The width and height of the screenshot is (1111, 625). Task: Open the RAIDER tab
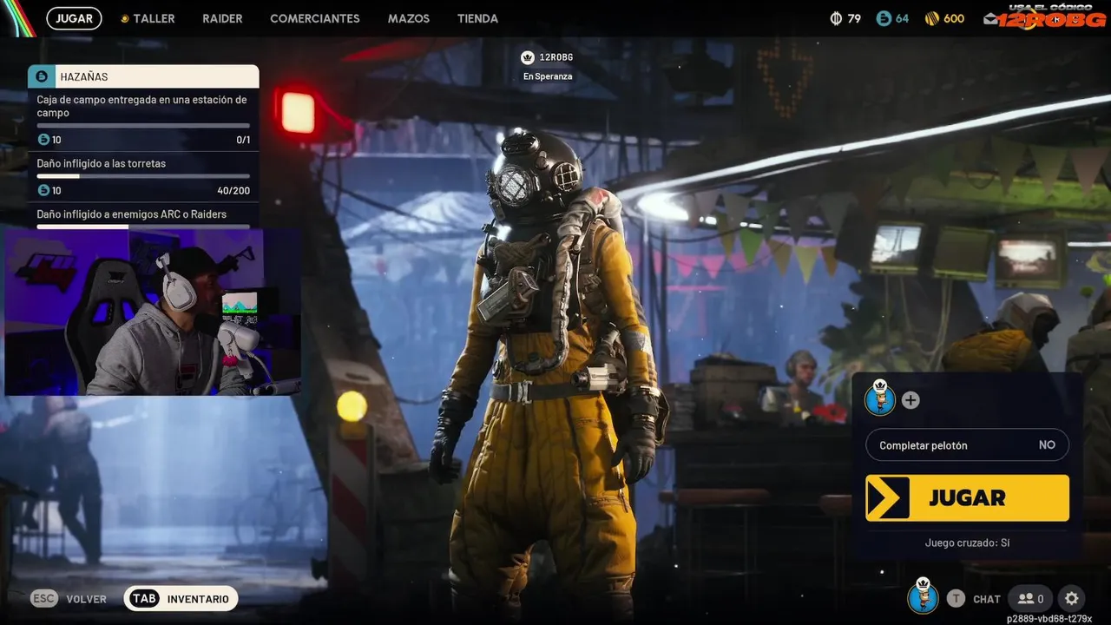[x=222, y=18]
